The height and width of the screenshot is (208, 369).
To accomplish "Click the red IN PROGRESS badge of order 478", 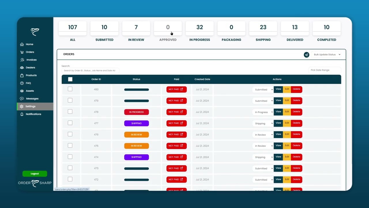I will pos(136,112).
